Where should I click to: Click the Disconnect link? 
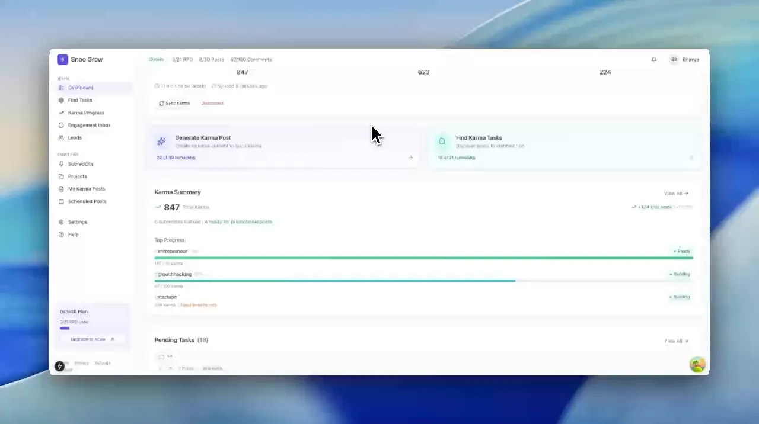click(x=212, y=103)
